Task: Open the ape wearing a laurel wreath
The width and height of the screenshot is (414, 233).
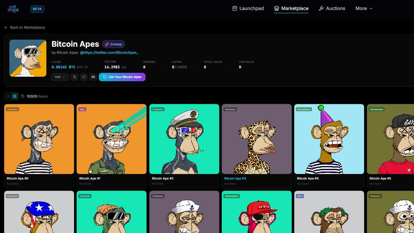Action: pyautogui.click(x=329, y=212)
